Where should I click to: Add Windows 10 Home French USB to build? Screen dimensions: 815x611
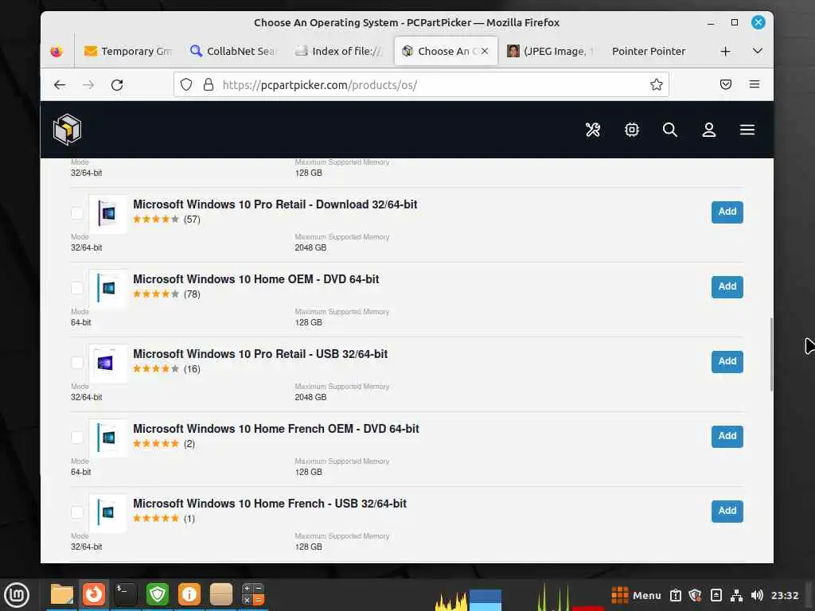click(727, 511)
